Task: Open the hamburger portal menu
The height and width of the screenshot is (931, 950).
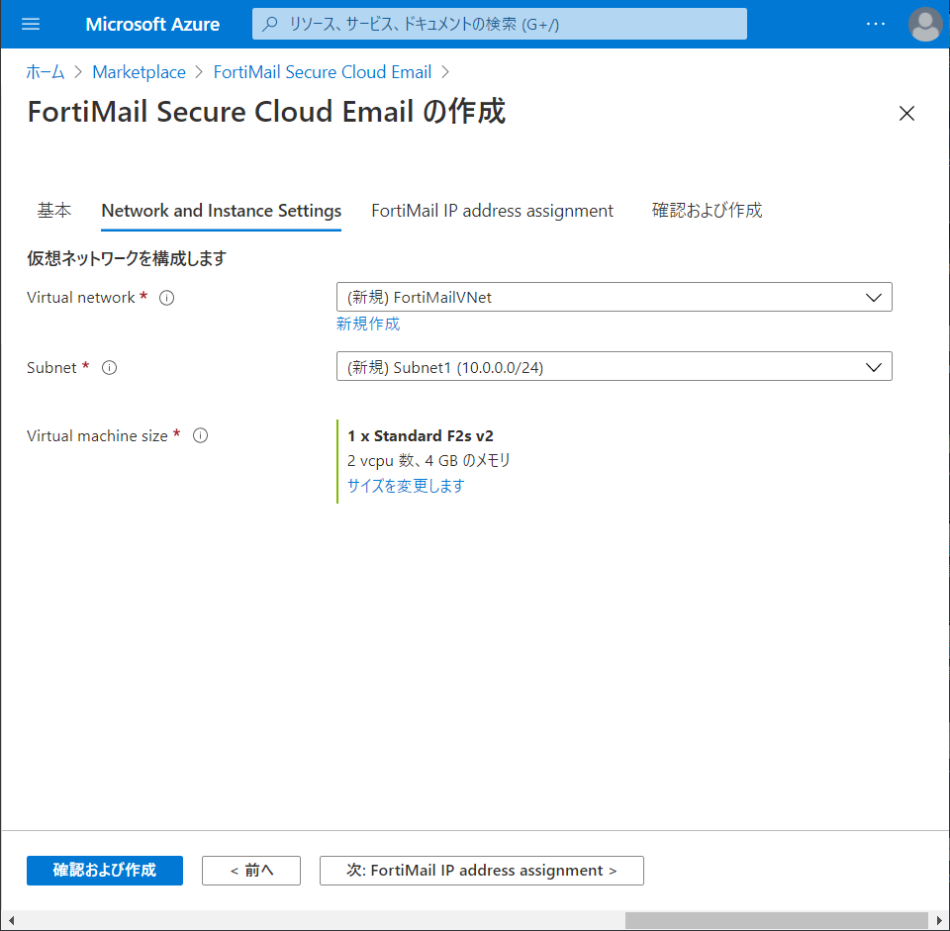Action: pos(31,24)
